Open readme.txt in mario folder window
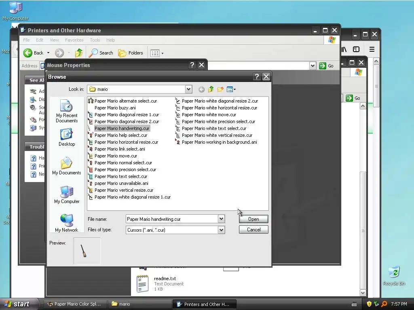The width and height of the screenshot is (414, 310). point(160,284)
